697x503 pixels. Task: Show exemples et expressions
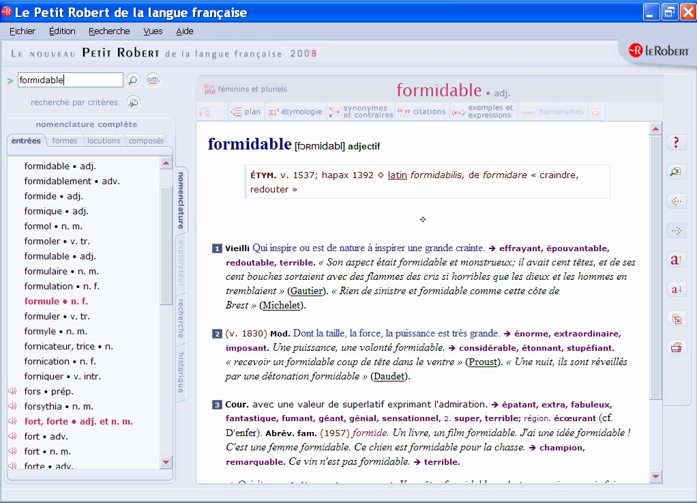(x=482, y=112)
